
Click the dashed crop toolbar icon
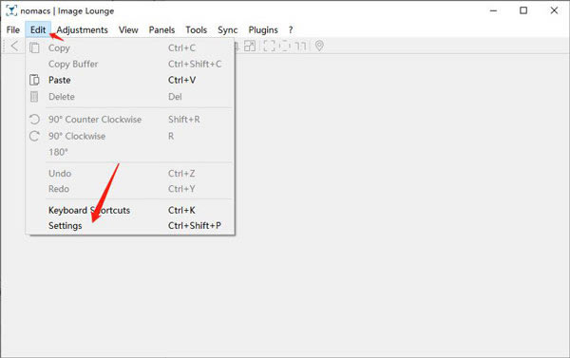click(285, 46)
